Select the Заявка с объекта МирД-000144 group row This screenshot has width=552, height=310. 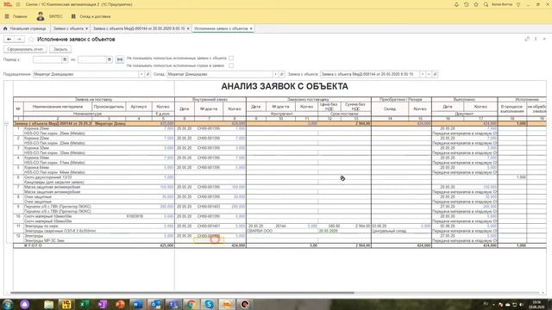[279, 124]
